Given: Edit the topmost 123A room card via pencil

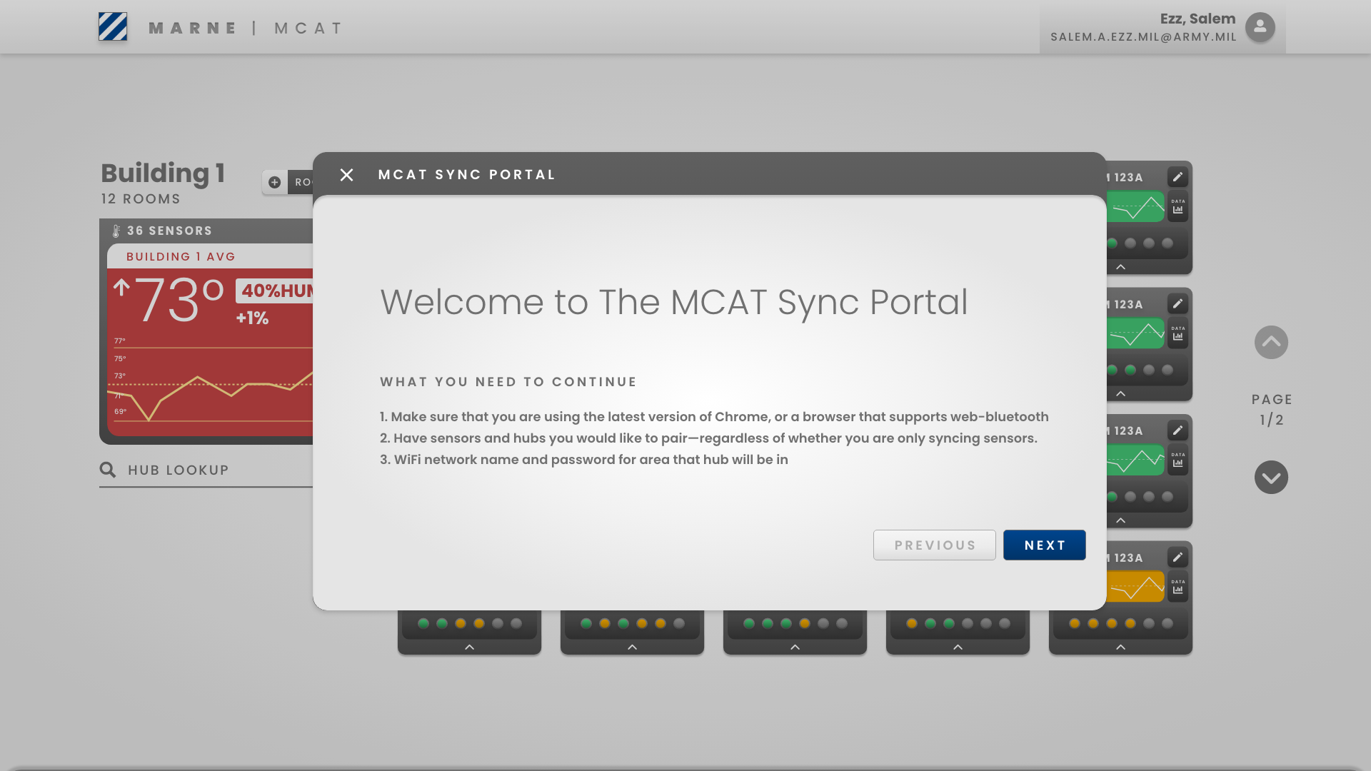Looking at the screenshot, I should (1177, 177).
